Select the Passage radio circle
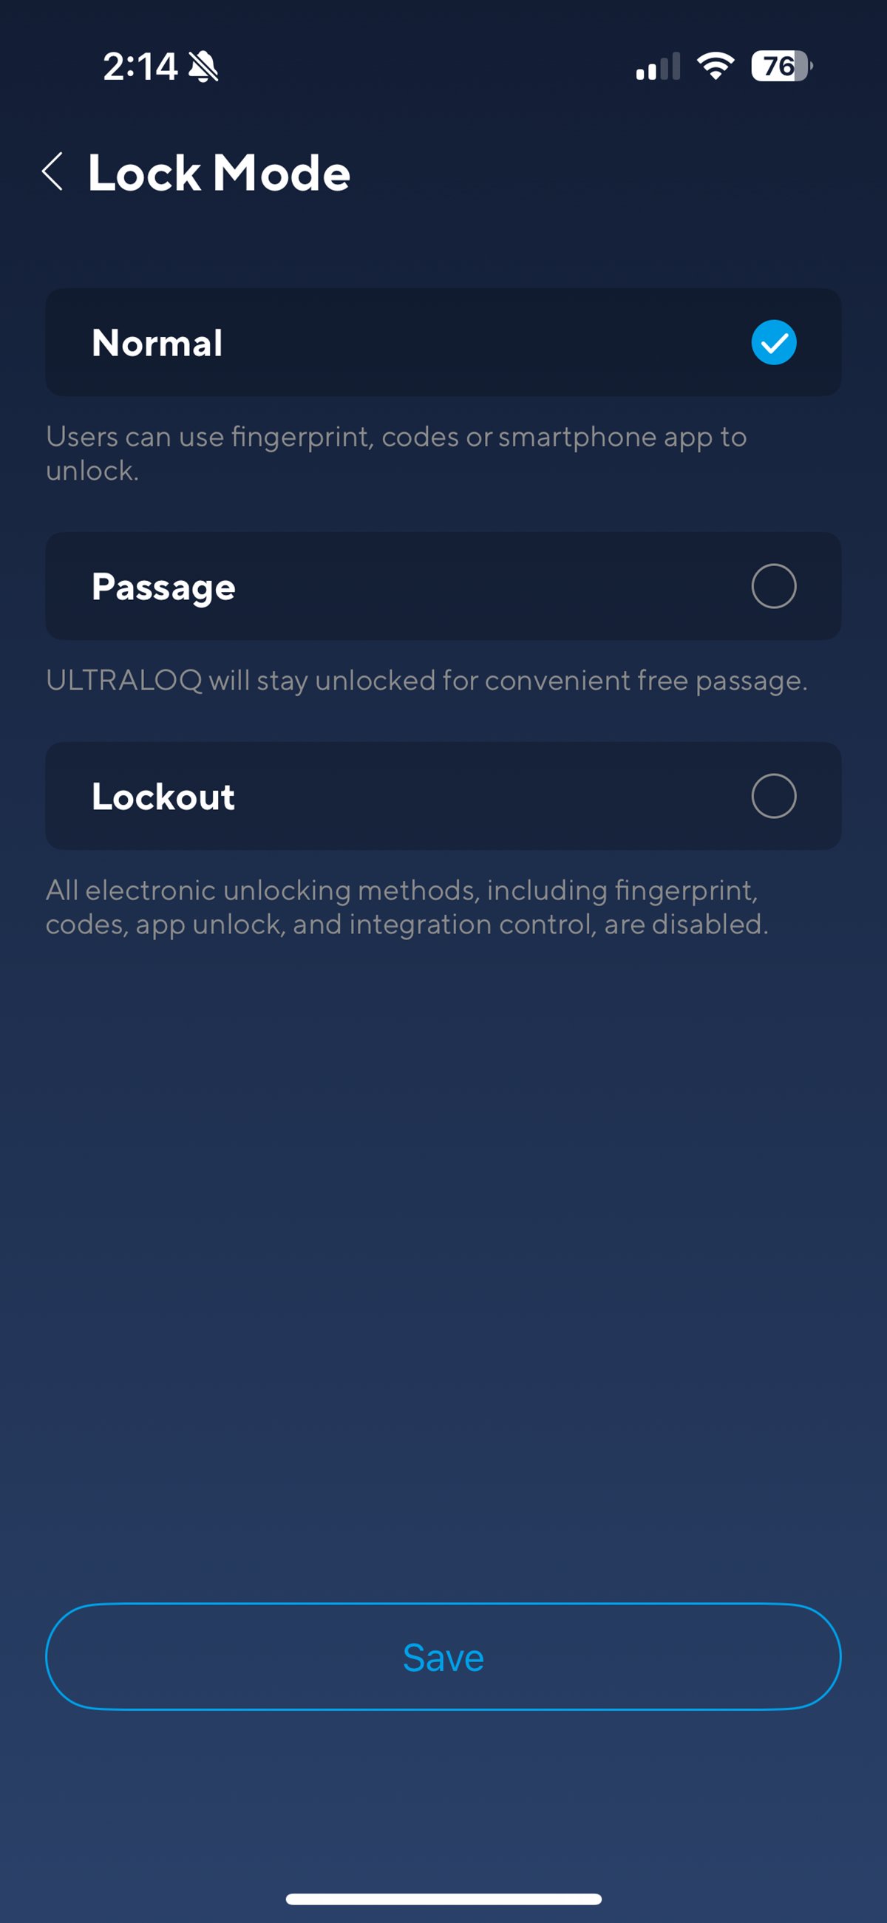This screenshot has width=887, height=1923. 773,586
